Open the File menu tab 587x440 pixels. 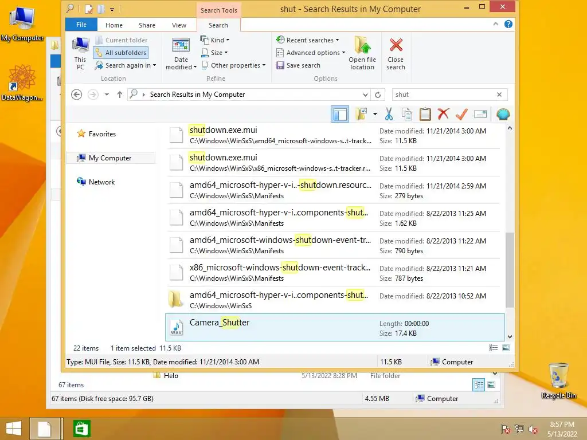(x=81, y=25)
